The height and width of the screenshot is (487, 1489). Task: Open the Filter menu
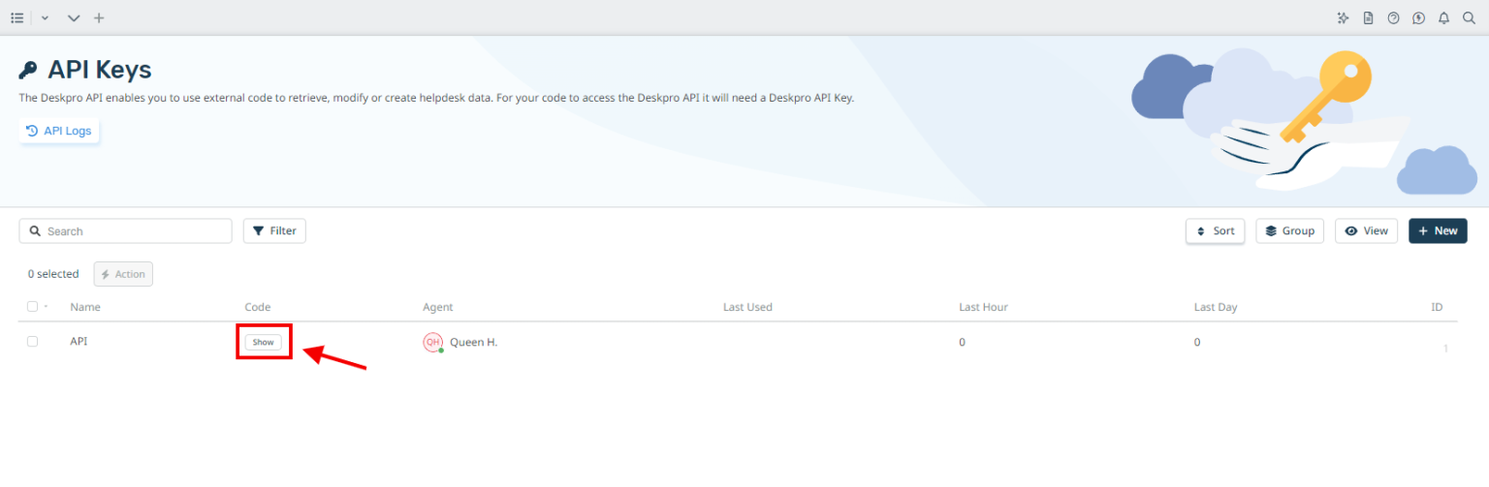[274, 230]
